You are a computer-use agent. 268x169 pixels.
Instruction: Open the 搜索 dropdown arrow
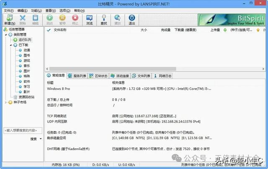(41, 139)
